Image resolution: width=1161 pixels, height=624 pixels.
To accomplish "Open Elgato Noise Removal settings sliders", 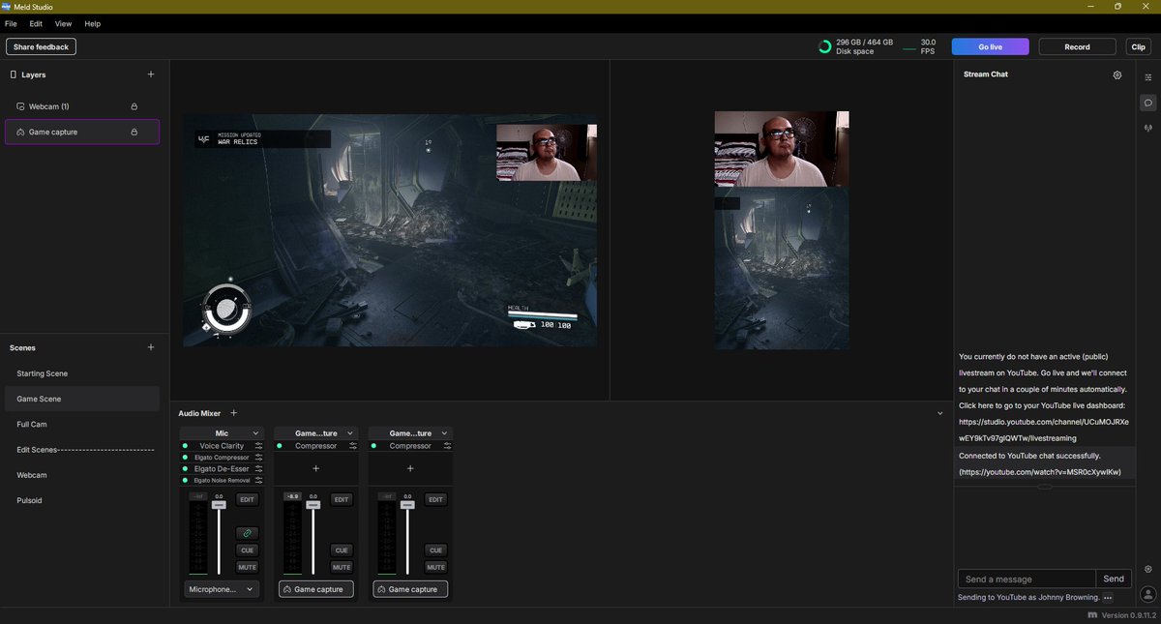I will pyautogui.click(x=258, y=481).
